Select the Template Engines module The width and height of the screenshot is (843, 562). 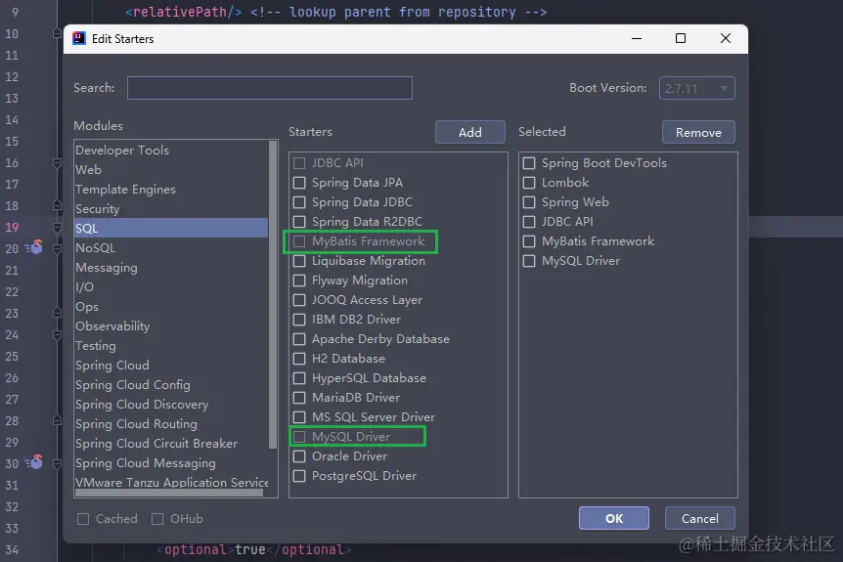tap(171, 189)
